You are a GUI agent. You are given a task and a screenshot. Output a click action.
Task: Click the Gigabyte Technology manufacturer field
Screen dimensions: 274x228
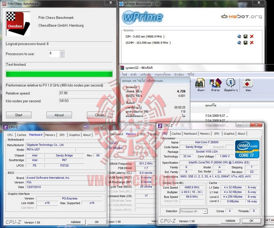(x=64, y=145)
